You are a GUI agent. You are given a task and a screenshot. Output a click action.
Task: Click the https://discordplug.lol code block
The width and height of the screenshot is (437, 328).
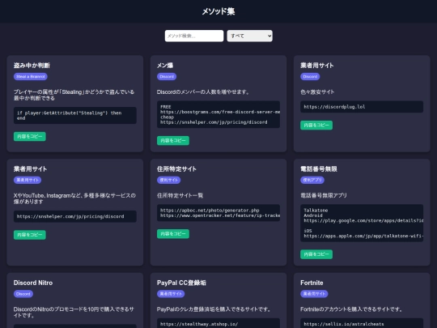(x=362, y=107)
